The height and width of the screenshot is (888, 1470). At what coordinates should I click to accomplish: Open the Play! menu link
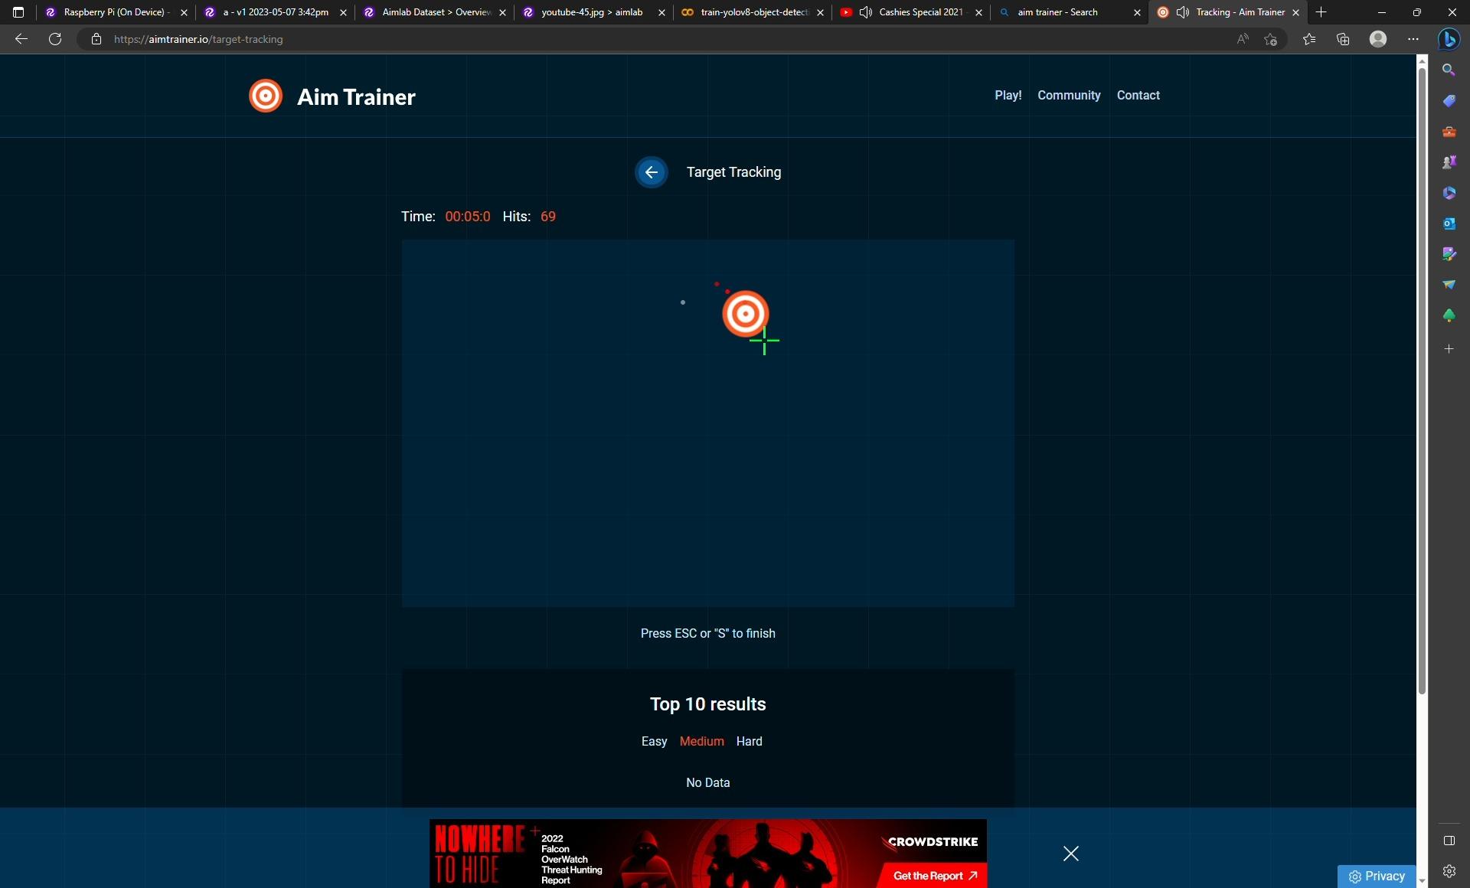pos(1008,96)
